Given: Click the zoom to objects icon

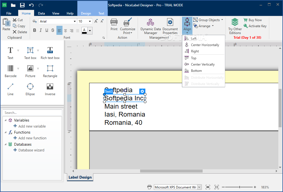Looking at the screenshot, I should [217, 187].
